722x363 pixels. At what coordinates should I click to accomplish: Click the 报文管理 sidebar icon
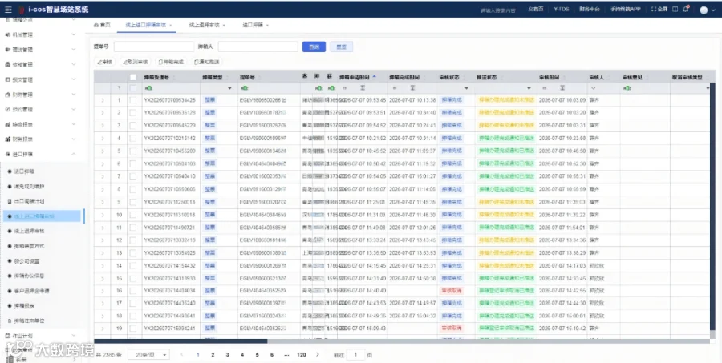point(7,79)
